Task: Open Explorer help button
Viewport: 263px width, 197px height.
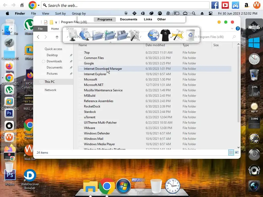Action: coord(238,28)
